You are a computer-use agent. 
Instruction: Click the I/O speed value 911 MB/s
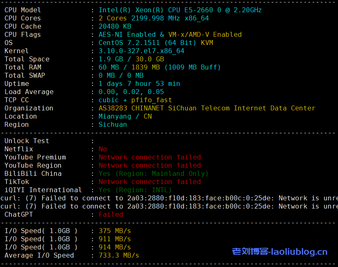click(115, 239)
